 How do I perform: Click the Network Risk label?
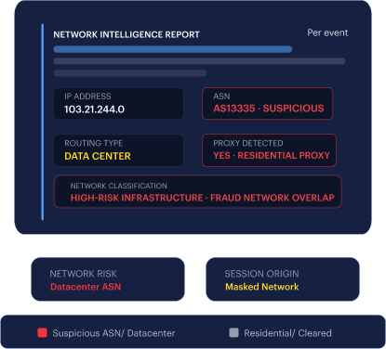coord(83,274)
